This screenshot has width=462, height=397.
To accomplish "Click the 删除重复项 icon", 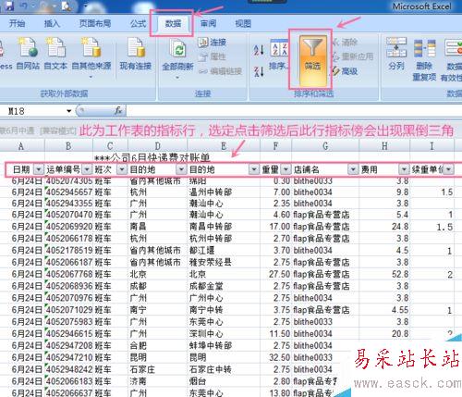I will coord(424,60).
